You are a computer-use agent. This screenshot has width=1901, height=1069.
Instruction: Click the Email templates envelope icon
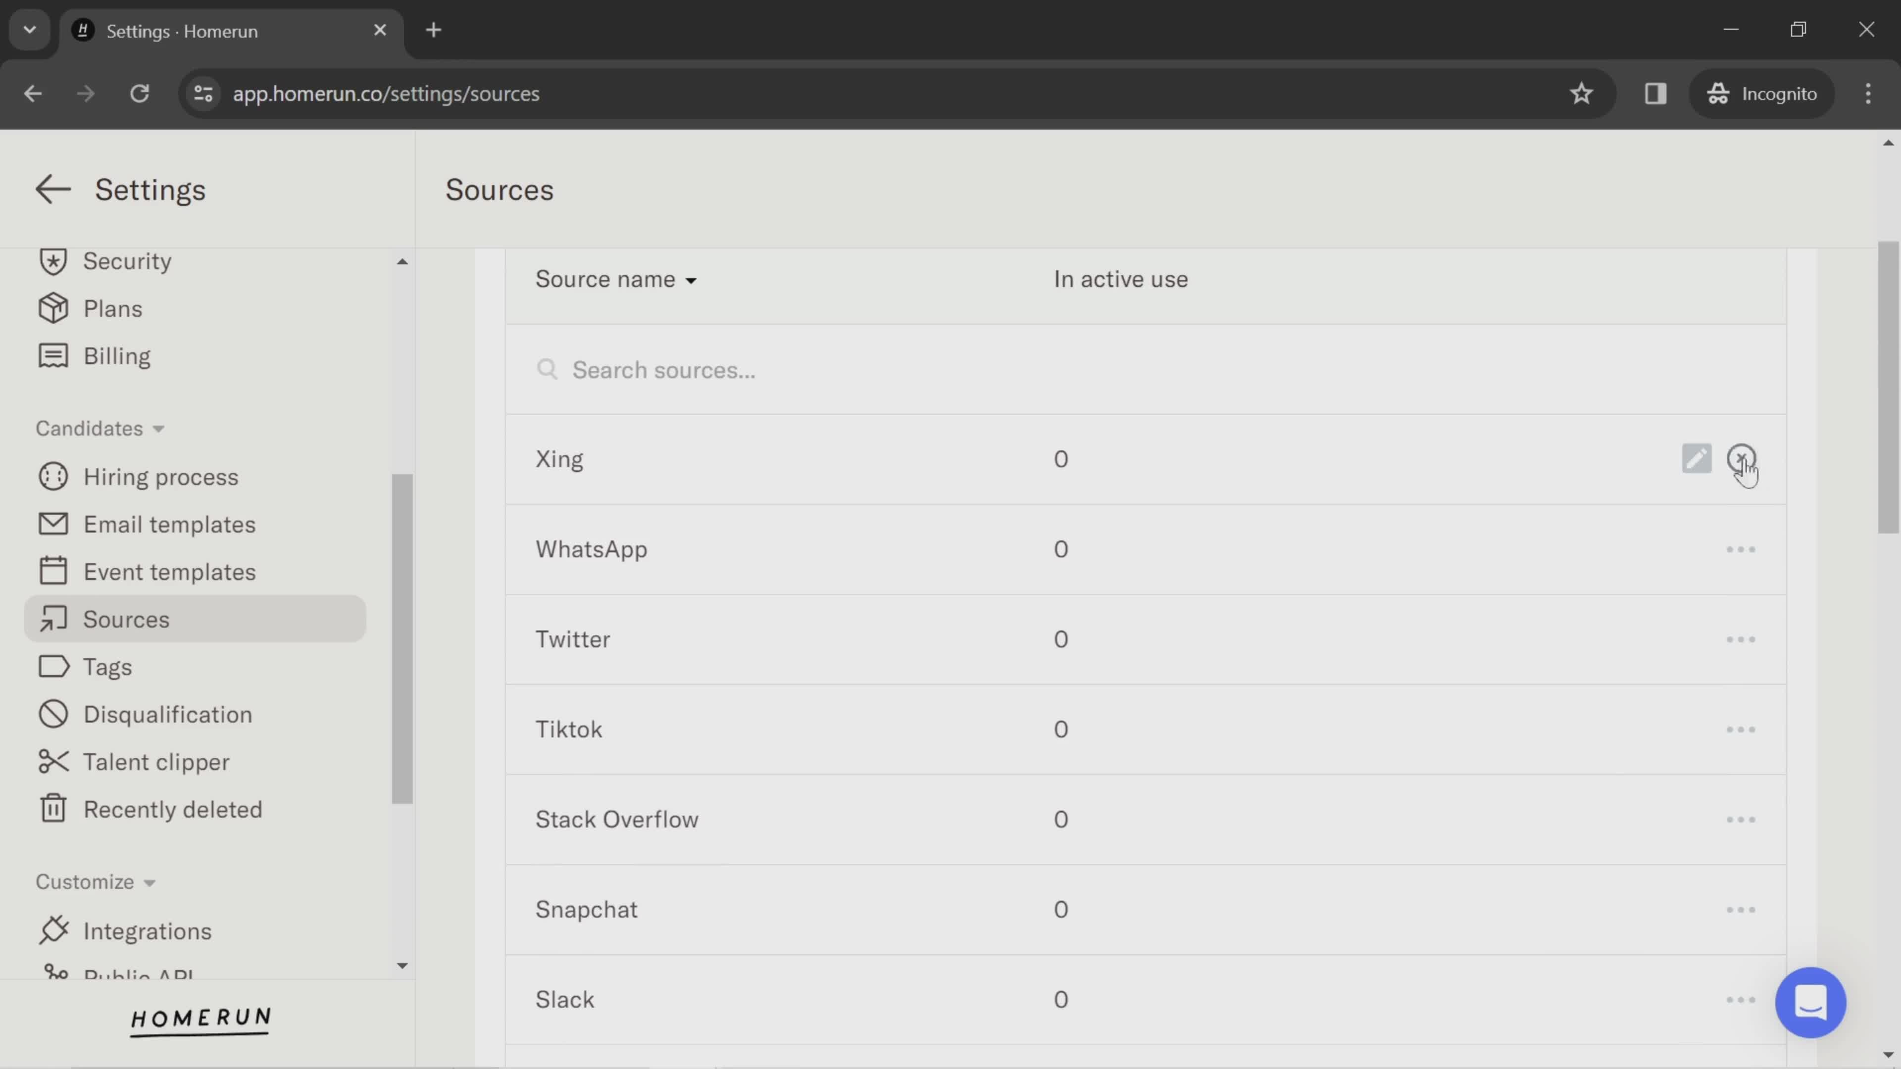(x=53, y=525)
